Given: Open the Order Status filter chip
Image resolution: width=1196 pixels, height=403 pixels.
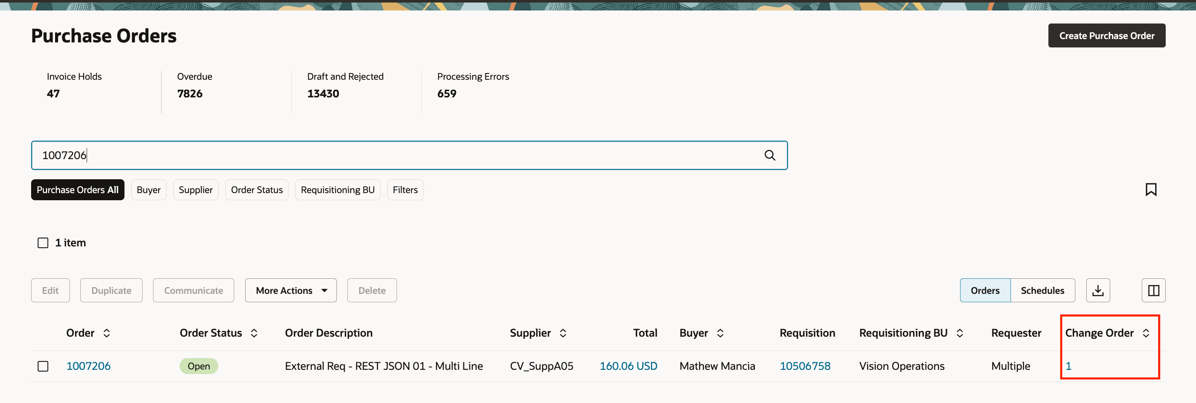Looking at the screenshot, I should (257, 190).
